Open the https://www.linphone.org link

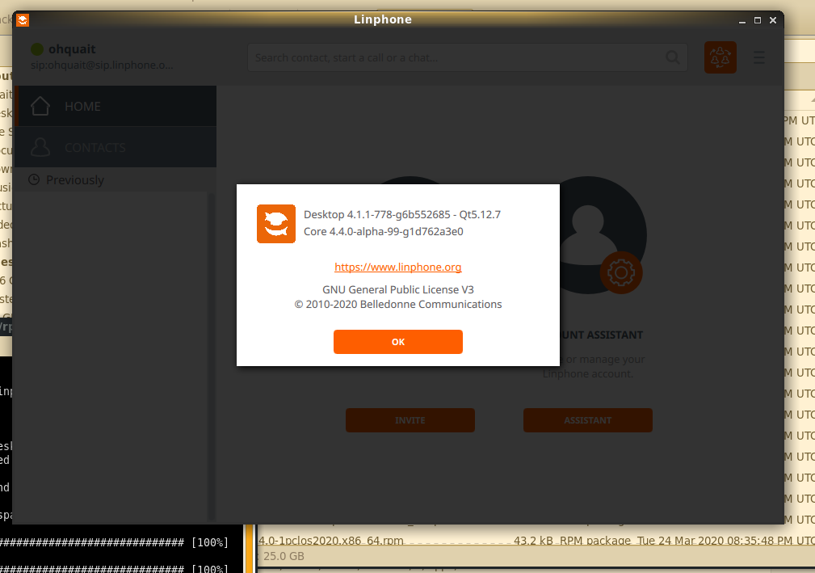click(397, 267)
